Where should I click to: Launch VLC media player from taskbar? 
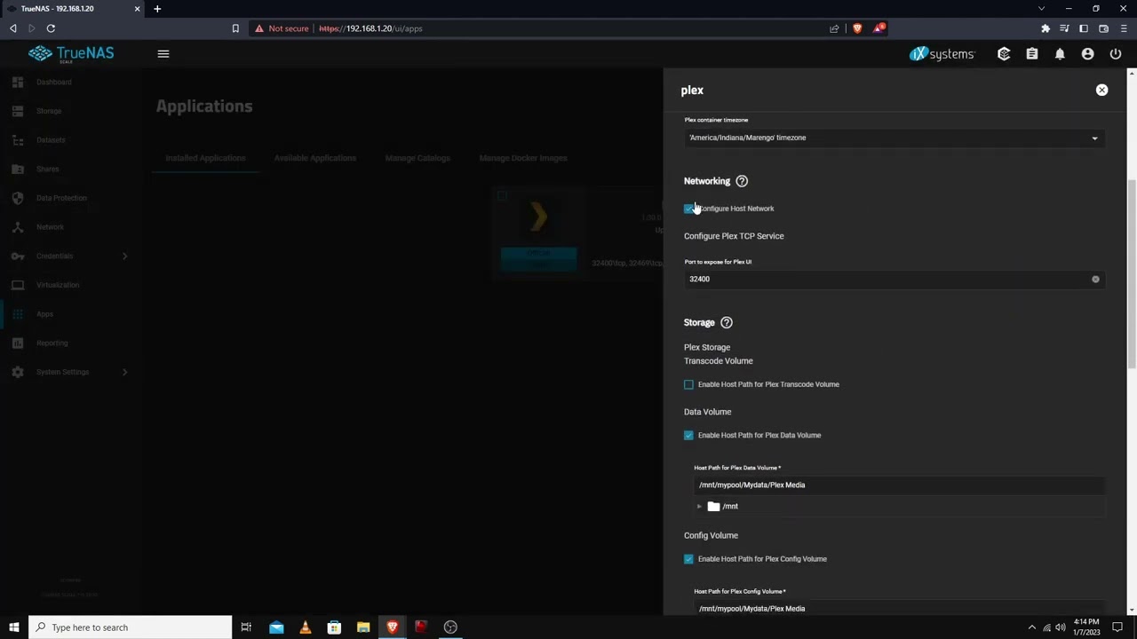[x=306, y=627]
